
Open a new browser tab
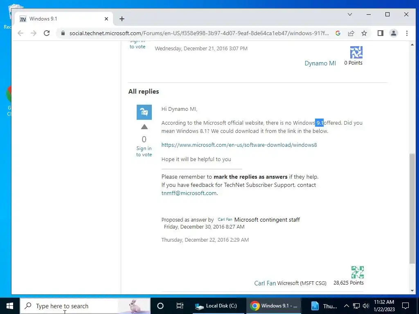pos(122,19)
